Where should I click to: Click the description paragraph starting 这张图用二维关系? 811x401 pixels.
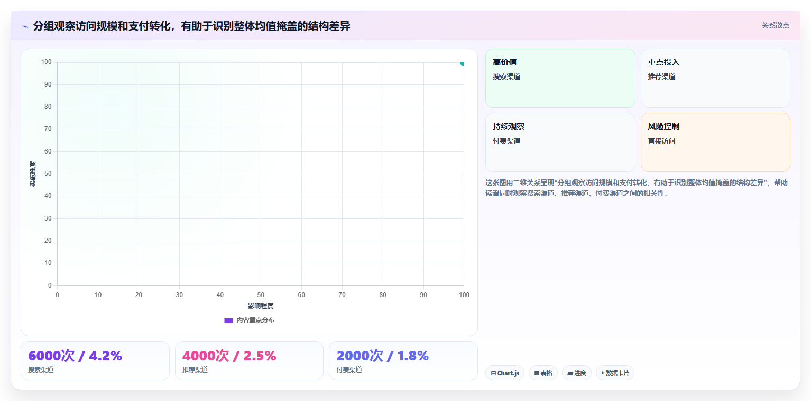pos(637,188)
